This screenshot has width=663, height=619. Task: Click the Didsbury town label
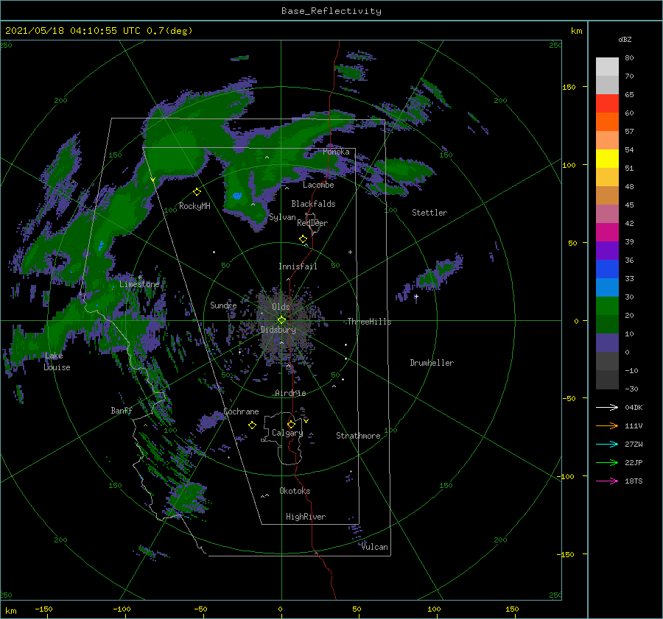(x=278, y=330)
